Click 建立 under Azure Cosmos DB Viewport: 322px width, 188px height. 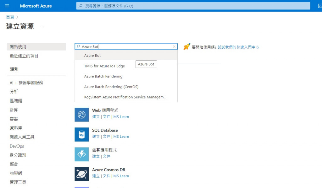pyautogui.click(x=96, y=176)
